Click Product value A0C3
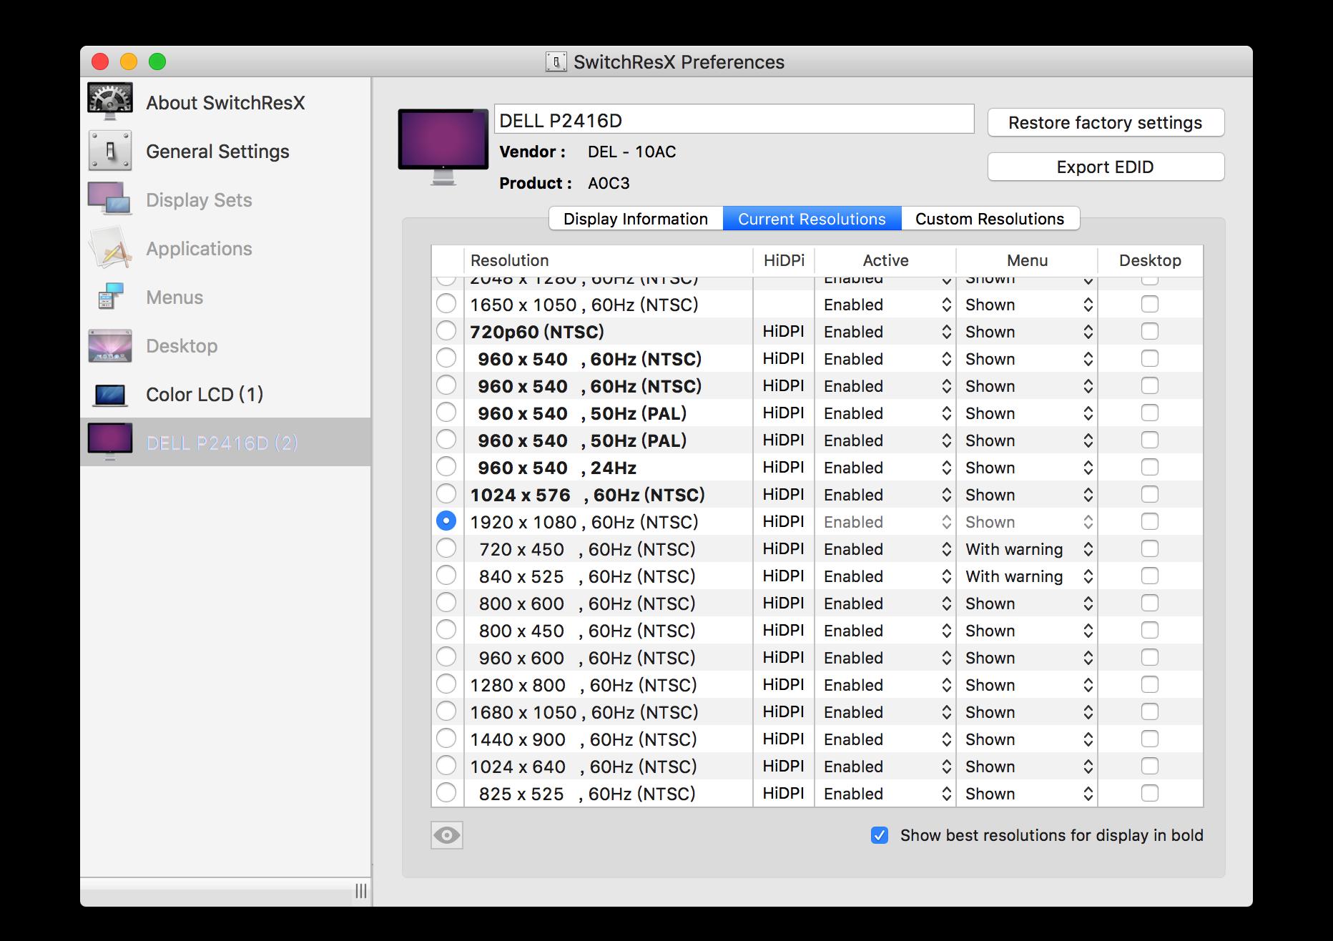The height and width of the screenshot is (941, 1333). pyautogui.click(x=609, y=183)
